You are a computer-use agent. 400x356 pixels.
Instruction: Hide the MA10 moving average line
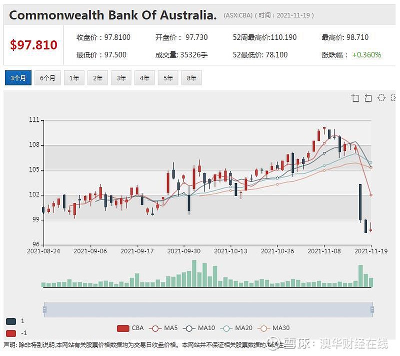click(x=199, y=328)
